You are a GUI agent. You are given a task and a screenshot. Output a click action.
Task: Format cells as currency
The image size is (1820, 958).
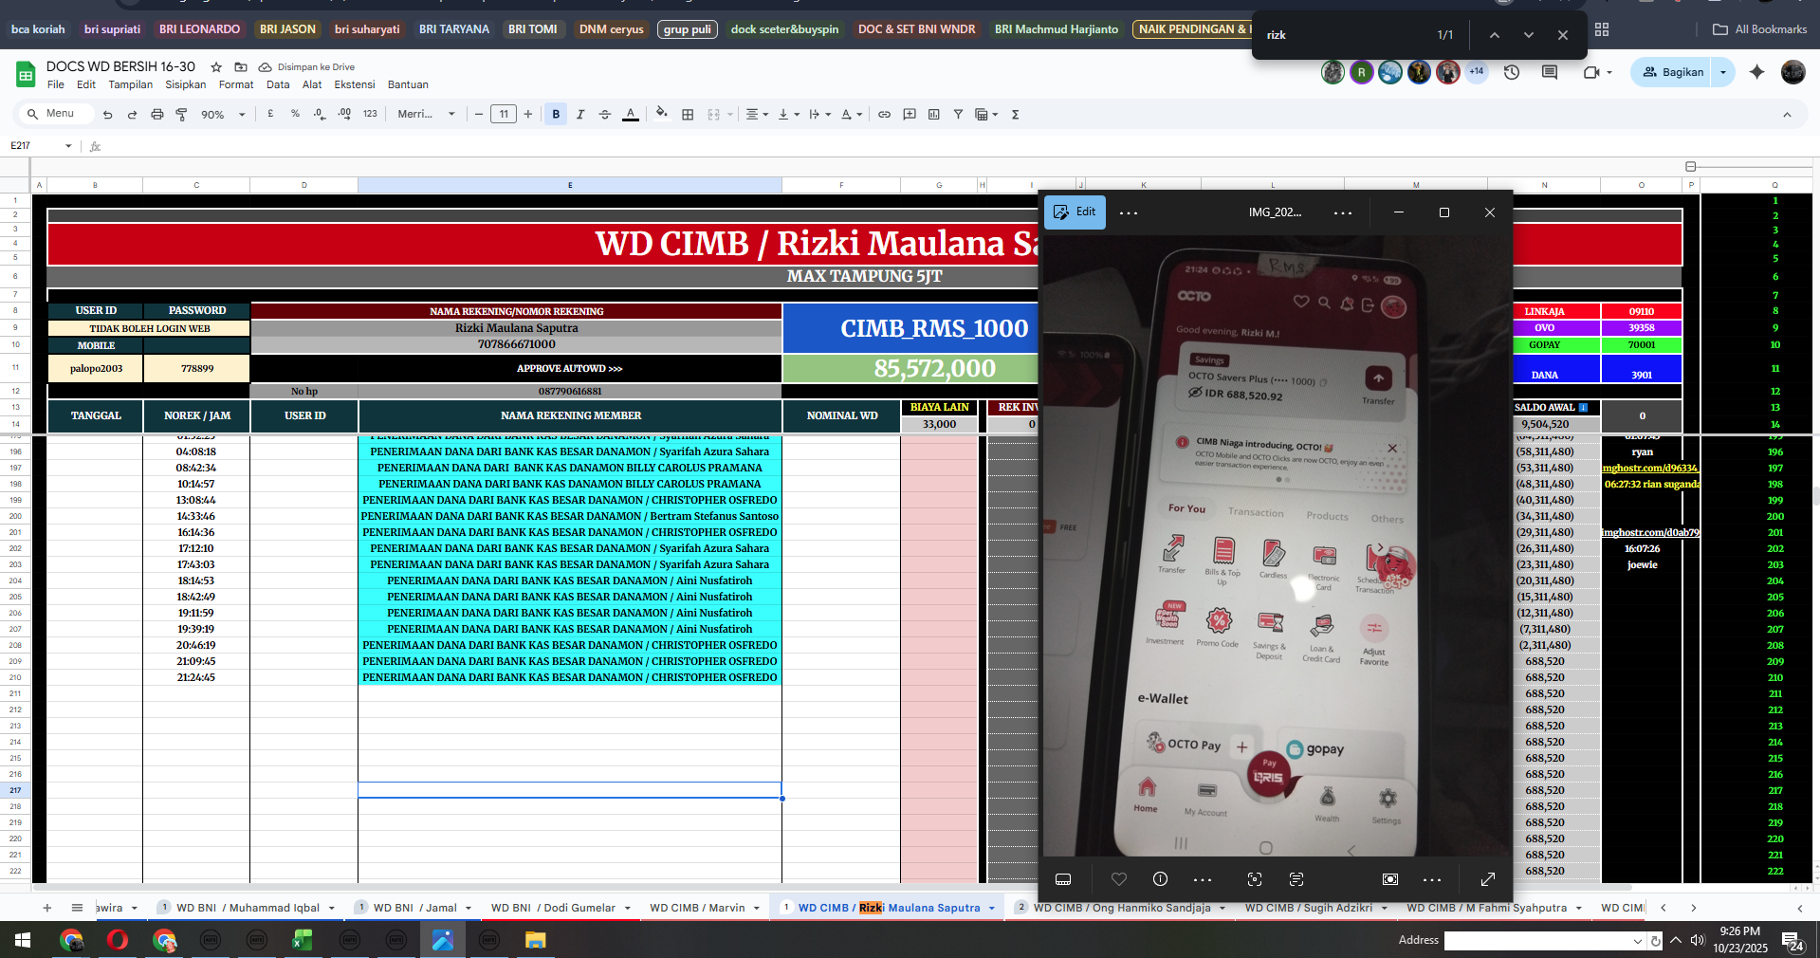click(x=271, y=114)
